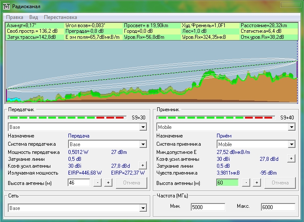Expand the transmitter unit Base dropdown

click(x=143, y=128)
